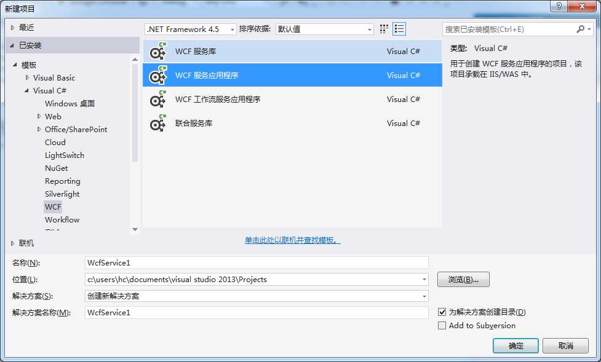Click the 搜索已安装模板 search box

click(x=509, y=29)
